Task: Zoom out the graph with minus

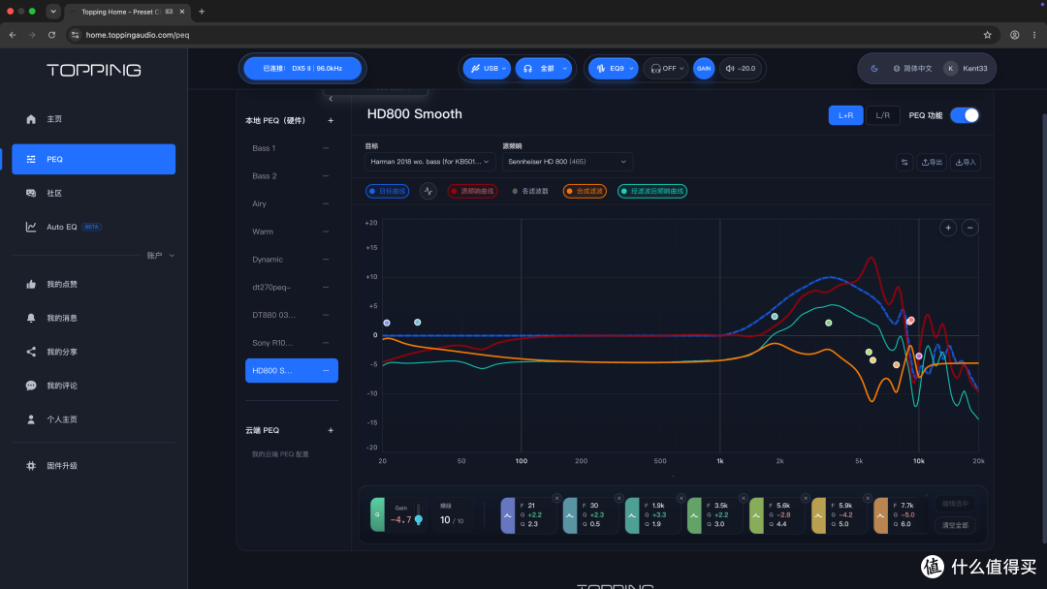Action: [969, 228]
